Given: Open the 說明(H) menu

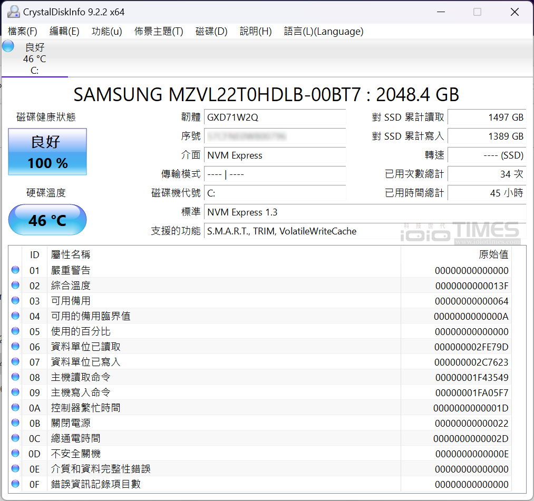Looking at the screenshot, I should [256, 31].
